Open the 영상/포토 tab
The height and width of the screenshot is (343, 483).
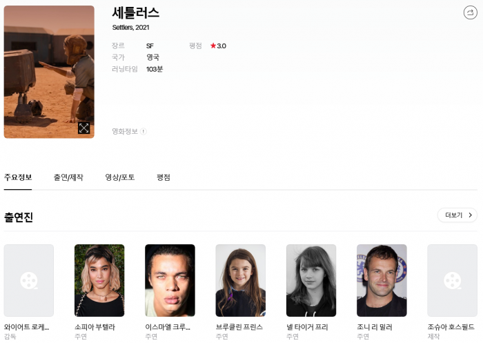tap(120, 177)
